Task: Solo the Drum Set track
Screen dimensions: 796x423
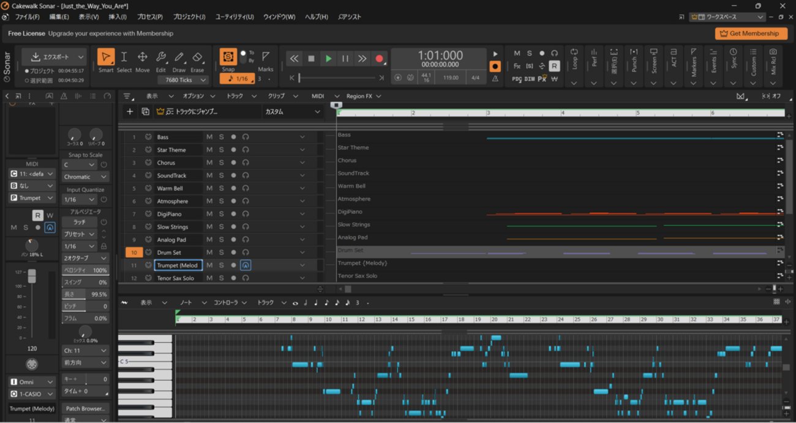Action: coord(222,252)
